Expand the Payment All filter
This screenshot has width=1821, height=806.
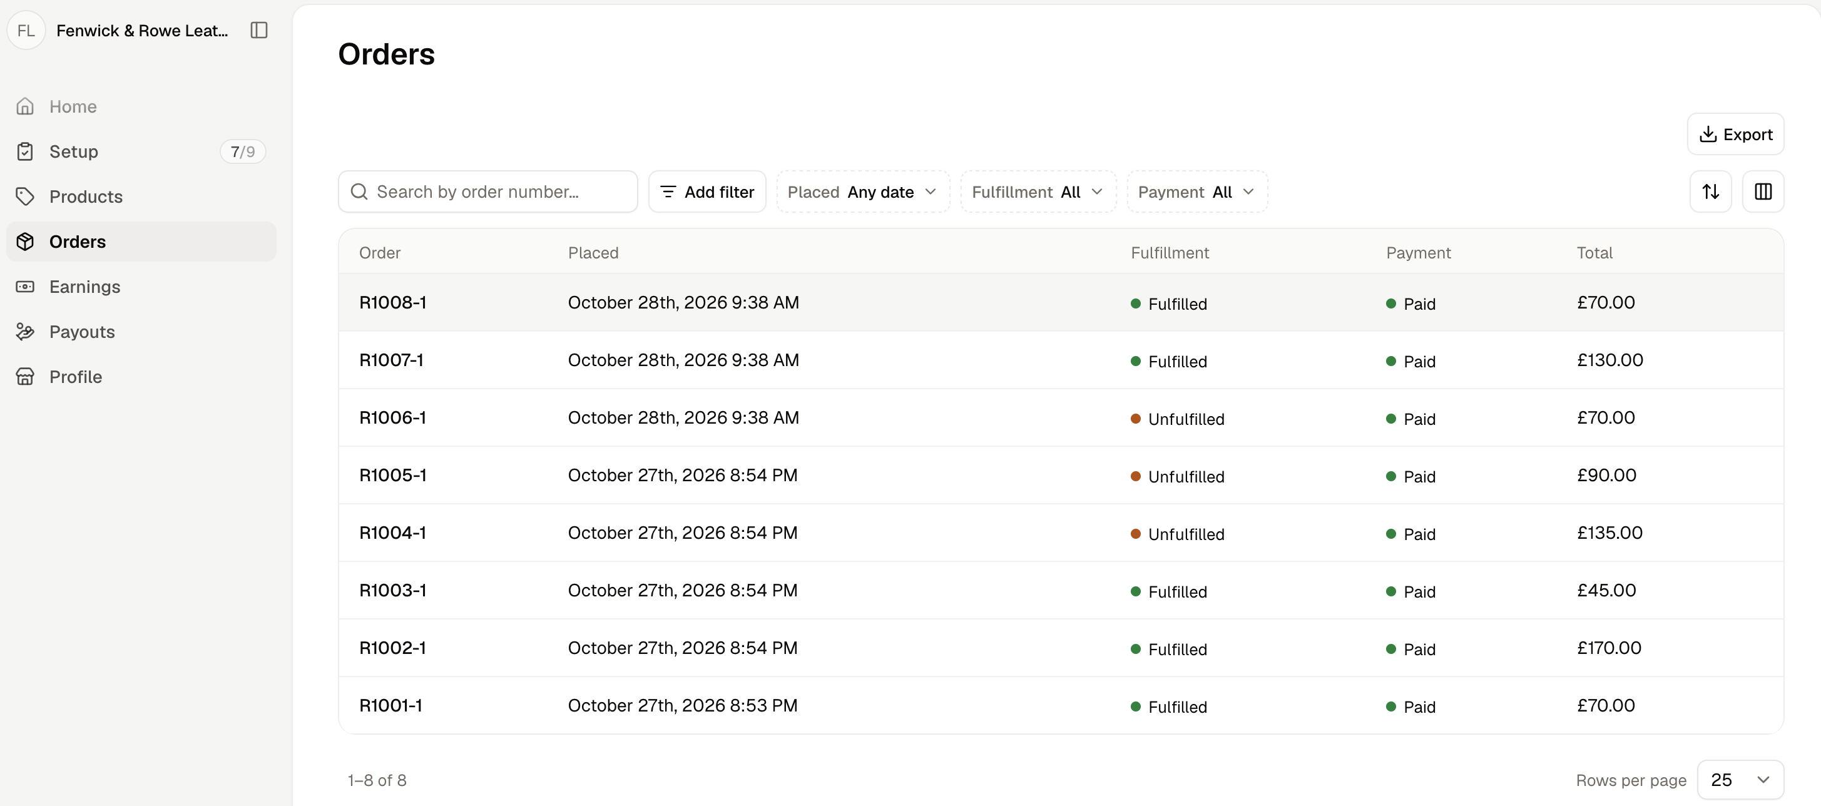(x=1197, y=191)
